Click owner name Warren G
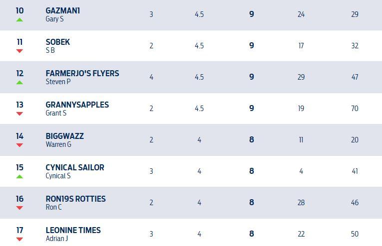The width and height of the screenshot is (382, 246). [58, 144]
